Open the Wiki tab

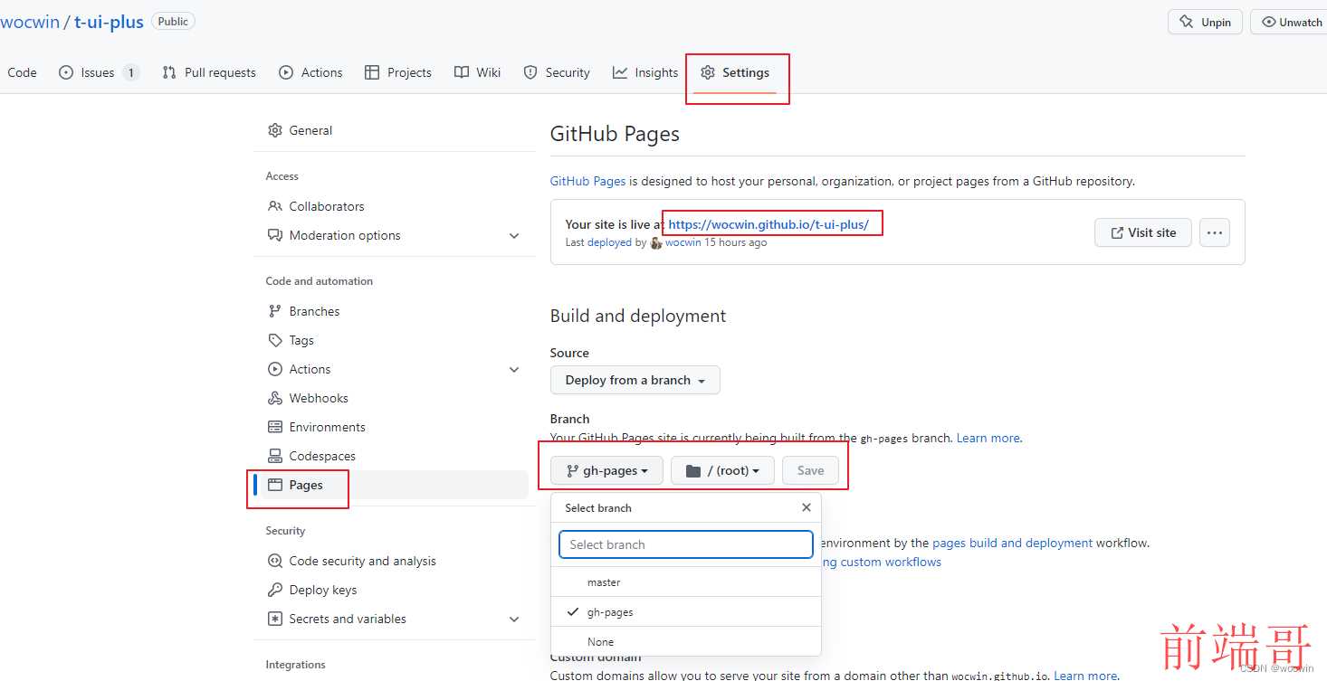tap(478, 72)
